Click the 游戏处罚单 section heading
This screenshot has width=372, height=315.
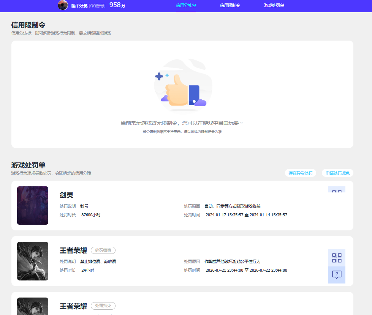click(28, 165)
